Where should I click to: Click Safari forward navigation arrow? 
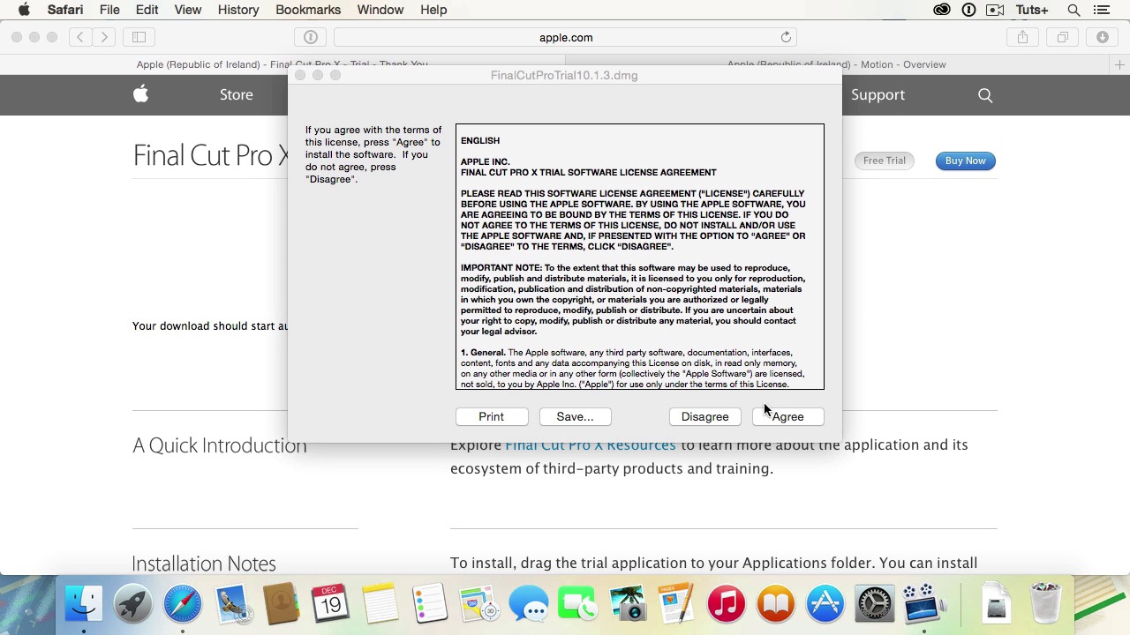point(104,37)
